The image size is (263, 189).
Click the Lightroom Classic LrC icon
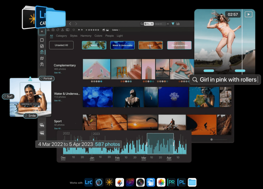89,182
